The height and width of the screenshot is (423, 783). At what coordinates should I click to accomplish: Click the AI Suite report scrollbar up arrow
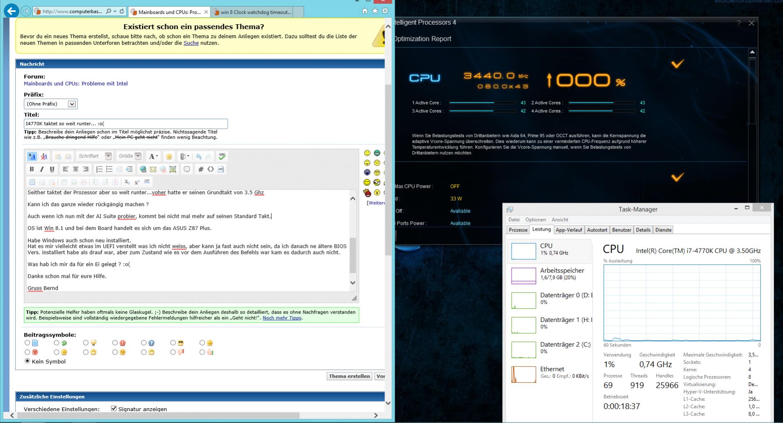click(x=752, y=52)
